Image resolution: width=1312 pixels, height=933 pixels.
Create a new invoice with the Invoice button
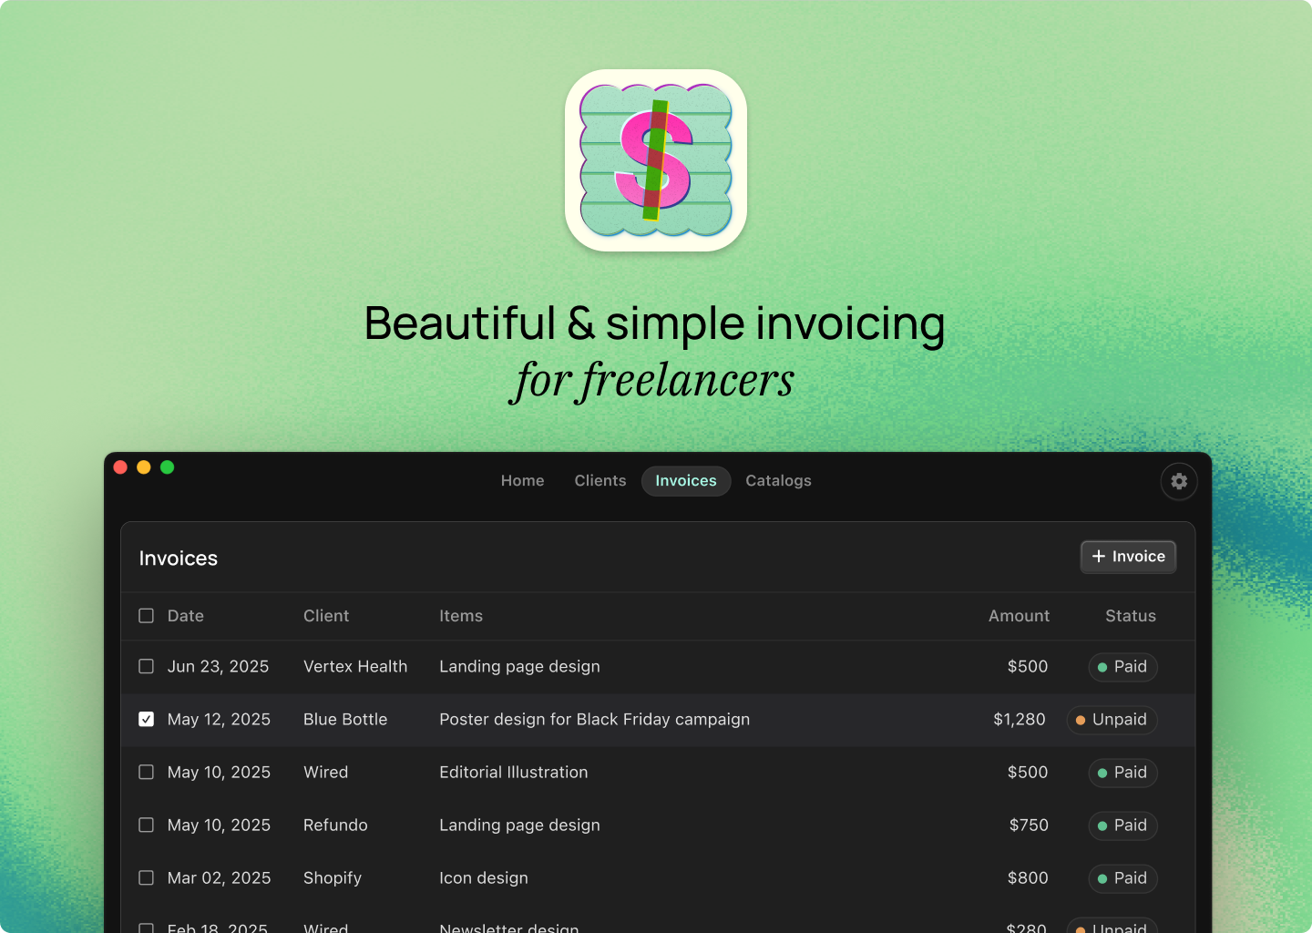[1128, 556]
